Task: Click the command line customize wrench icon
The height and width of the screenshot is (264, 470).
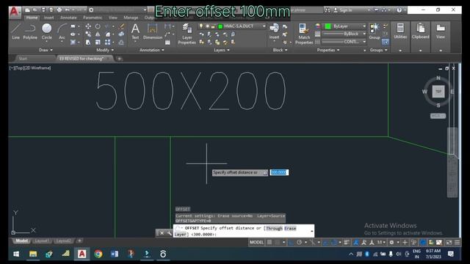Action: [170, 233]
